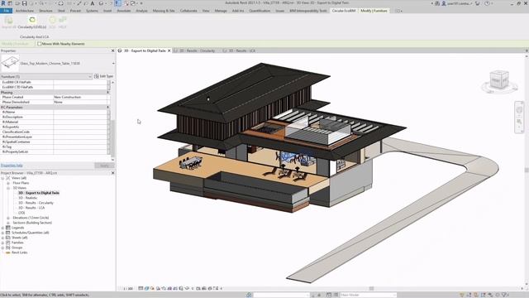
Task: Click the Visual Style icon in view control bar
Action: click(146, 289)
